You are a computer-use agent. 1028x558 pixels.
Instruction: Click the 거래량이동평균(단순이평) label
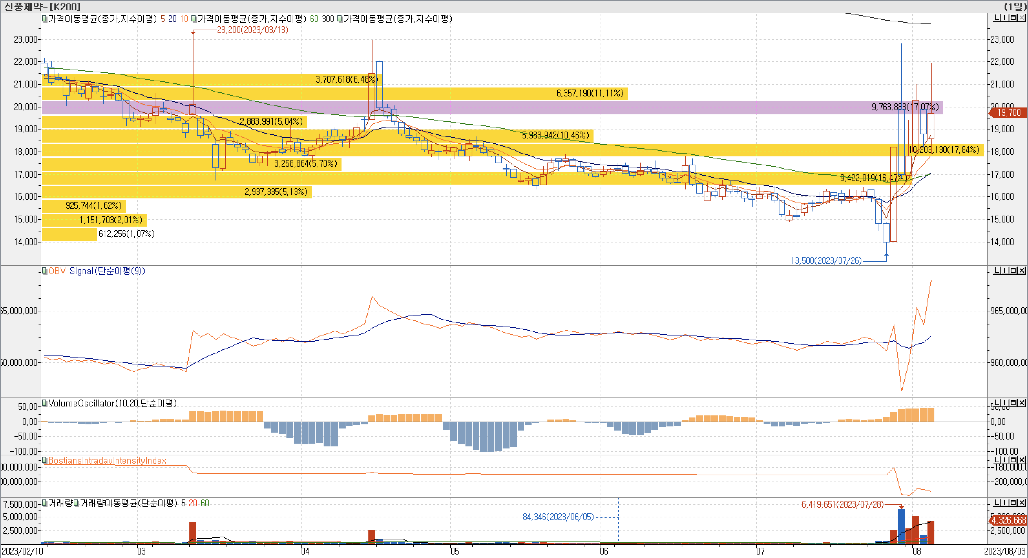[x=128, y=503]
